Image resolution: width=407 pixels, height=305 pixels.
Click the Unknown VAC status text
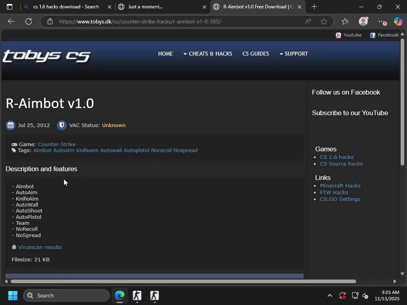tap(114, 125)
